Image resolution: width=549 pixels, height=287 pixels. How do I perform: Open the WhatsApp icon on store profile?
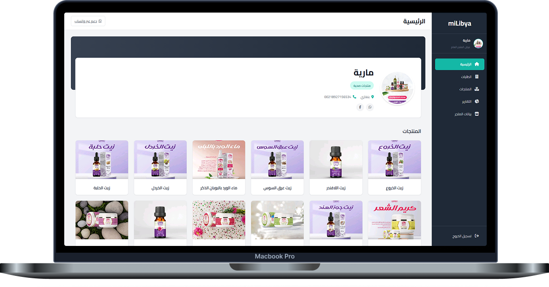(x=370, y=107)
